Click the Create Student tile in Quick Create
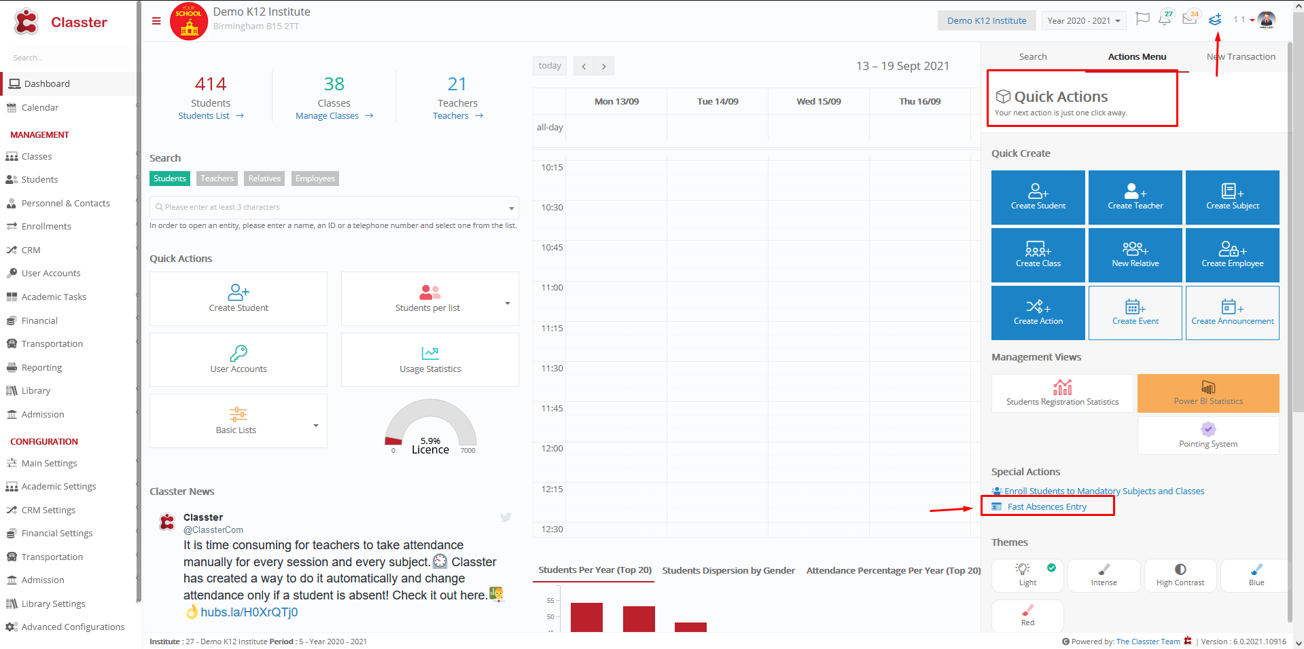This screenshot has height=649, width=1304. coord(1038,197)
